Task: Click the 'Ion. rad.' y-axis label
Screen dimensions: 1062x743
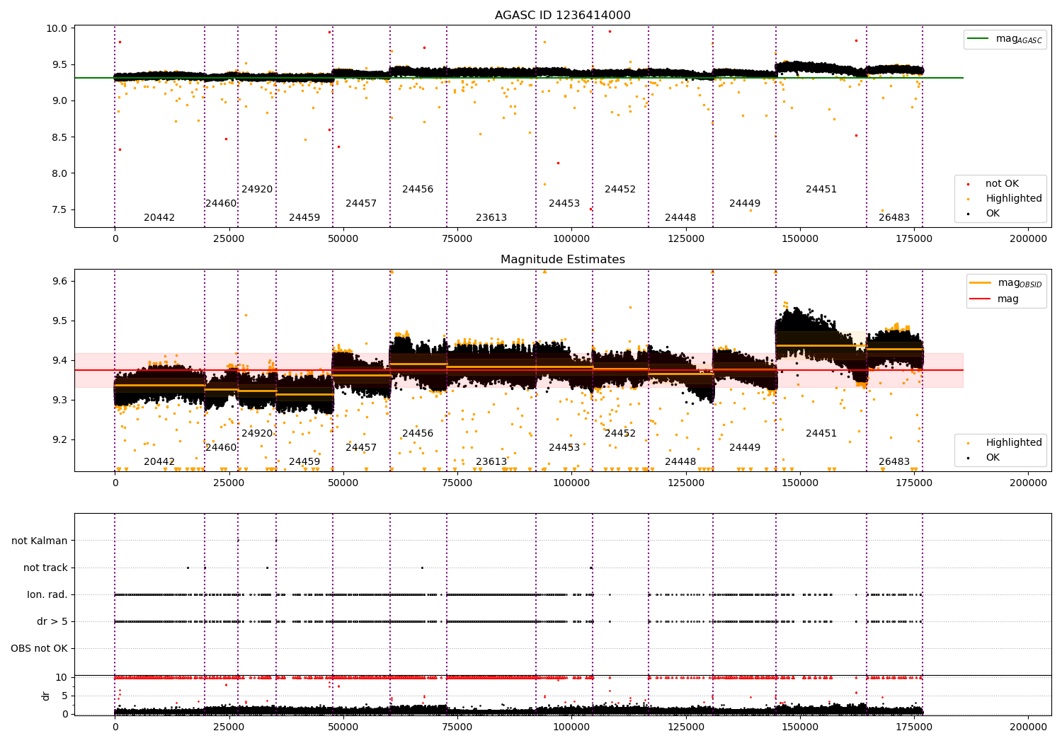Action: pos(47,594)
